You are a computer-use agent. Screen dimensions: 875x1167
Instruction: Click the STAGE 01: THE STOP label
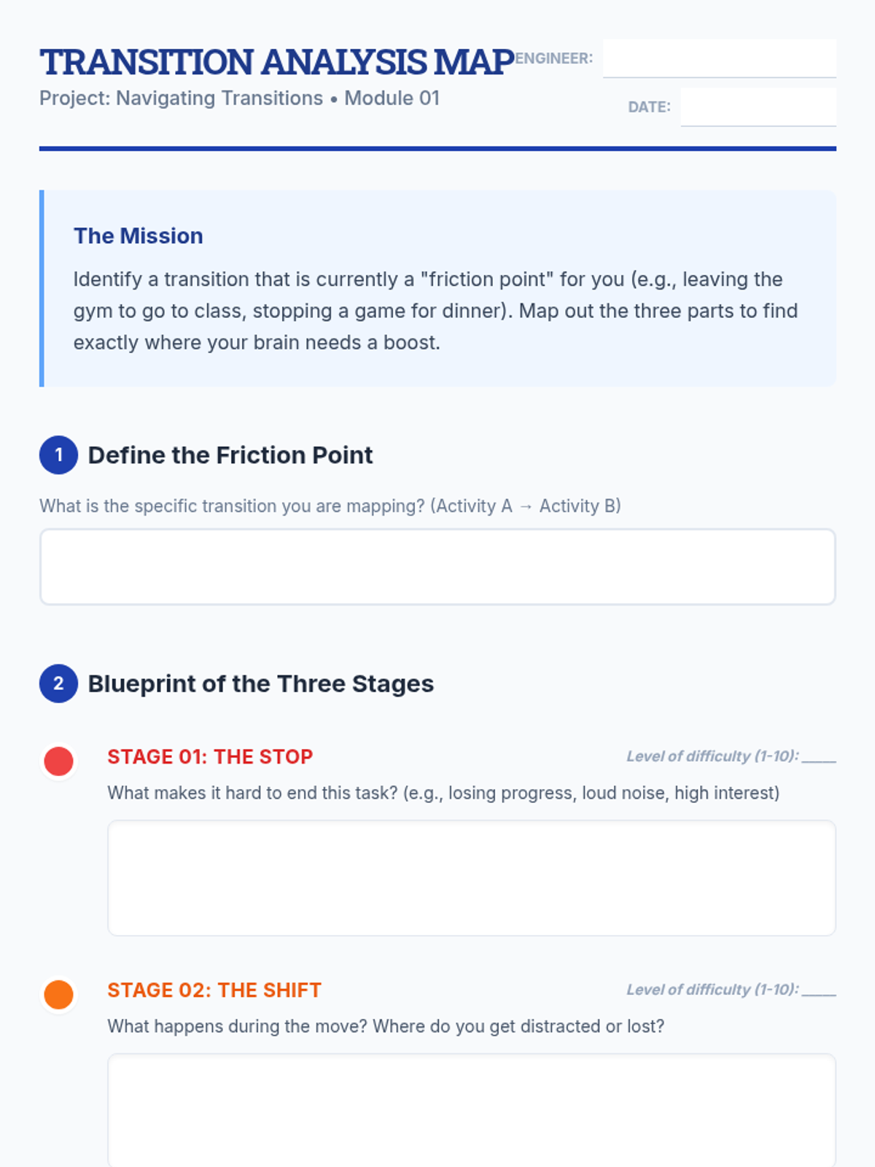click(210, 756)
